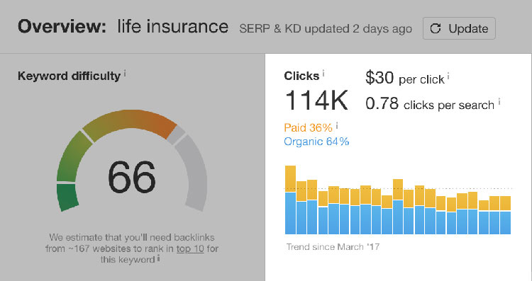Click 'Trend since March '17' caption

click(x=333, y=247)
